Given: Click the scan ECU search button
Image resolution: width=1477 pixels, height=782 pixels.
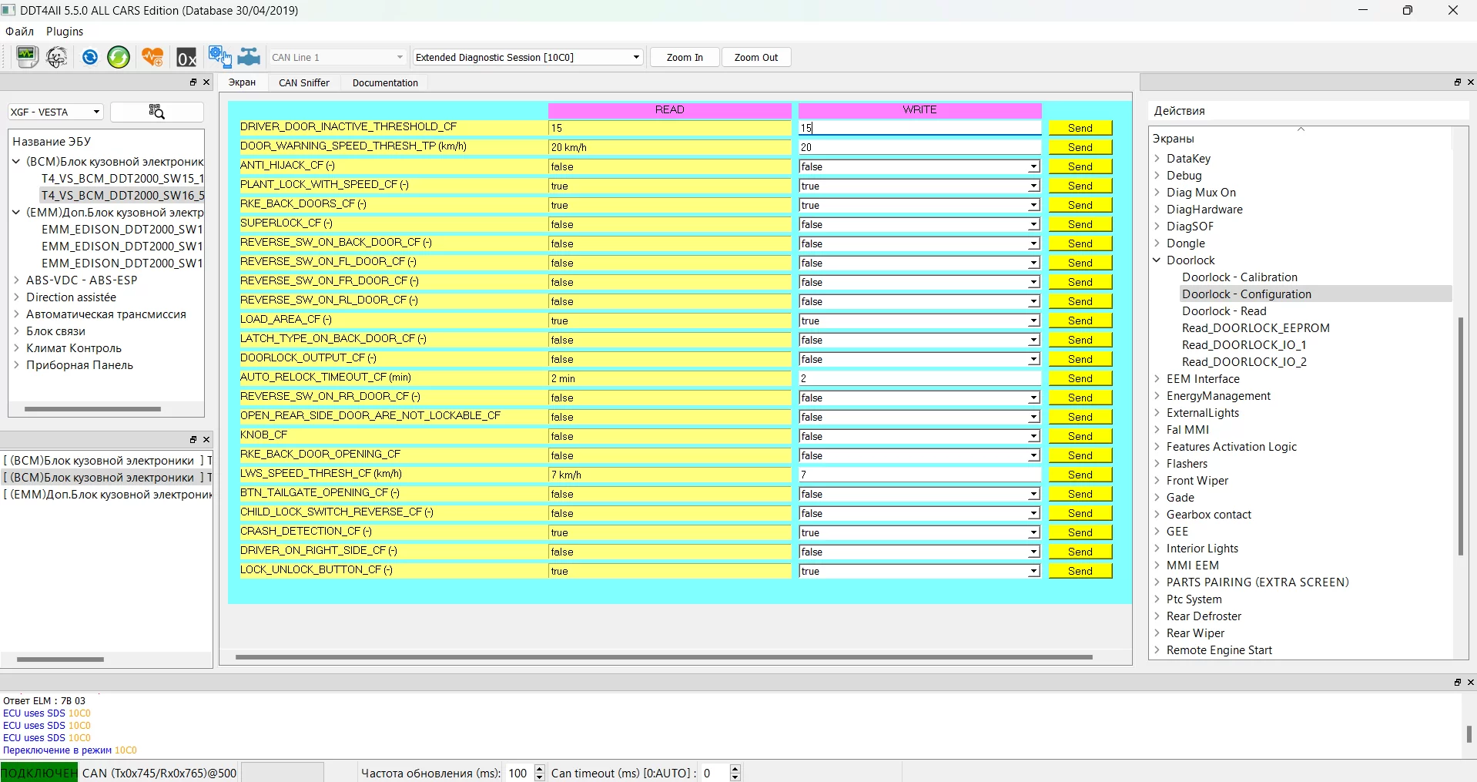Looking at the screenshot, I should click(156, 112).
